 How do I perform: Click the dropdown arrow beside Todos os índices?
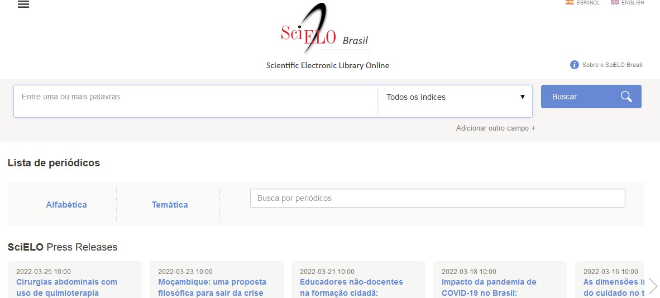tap(523, 97)
